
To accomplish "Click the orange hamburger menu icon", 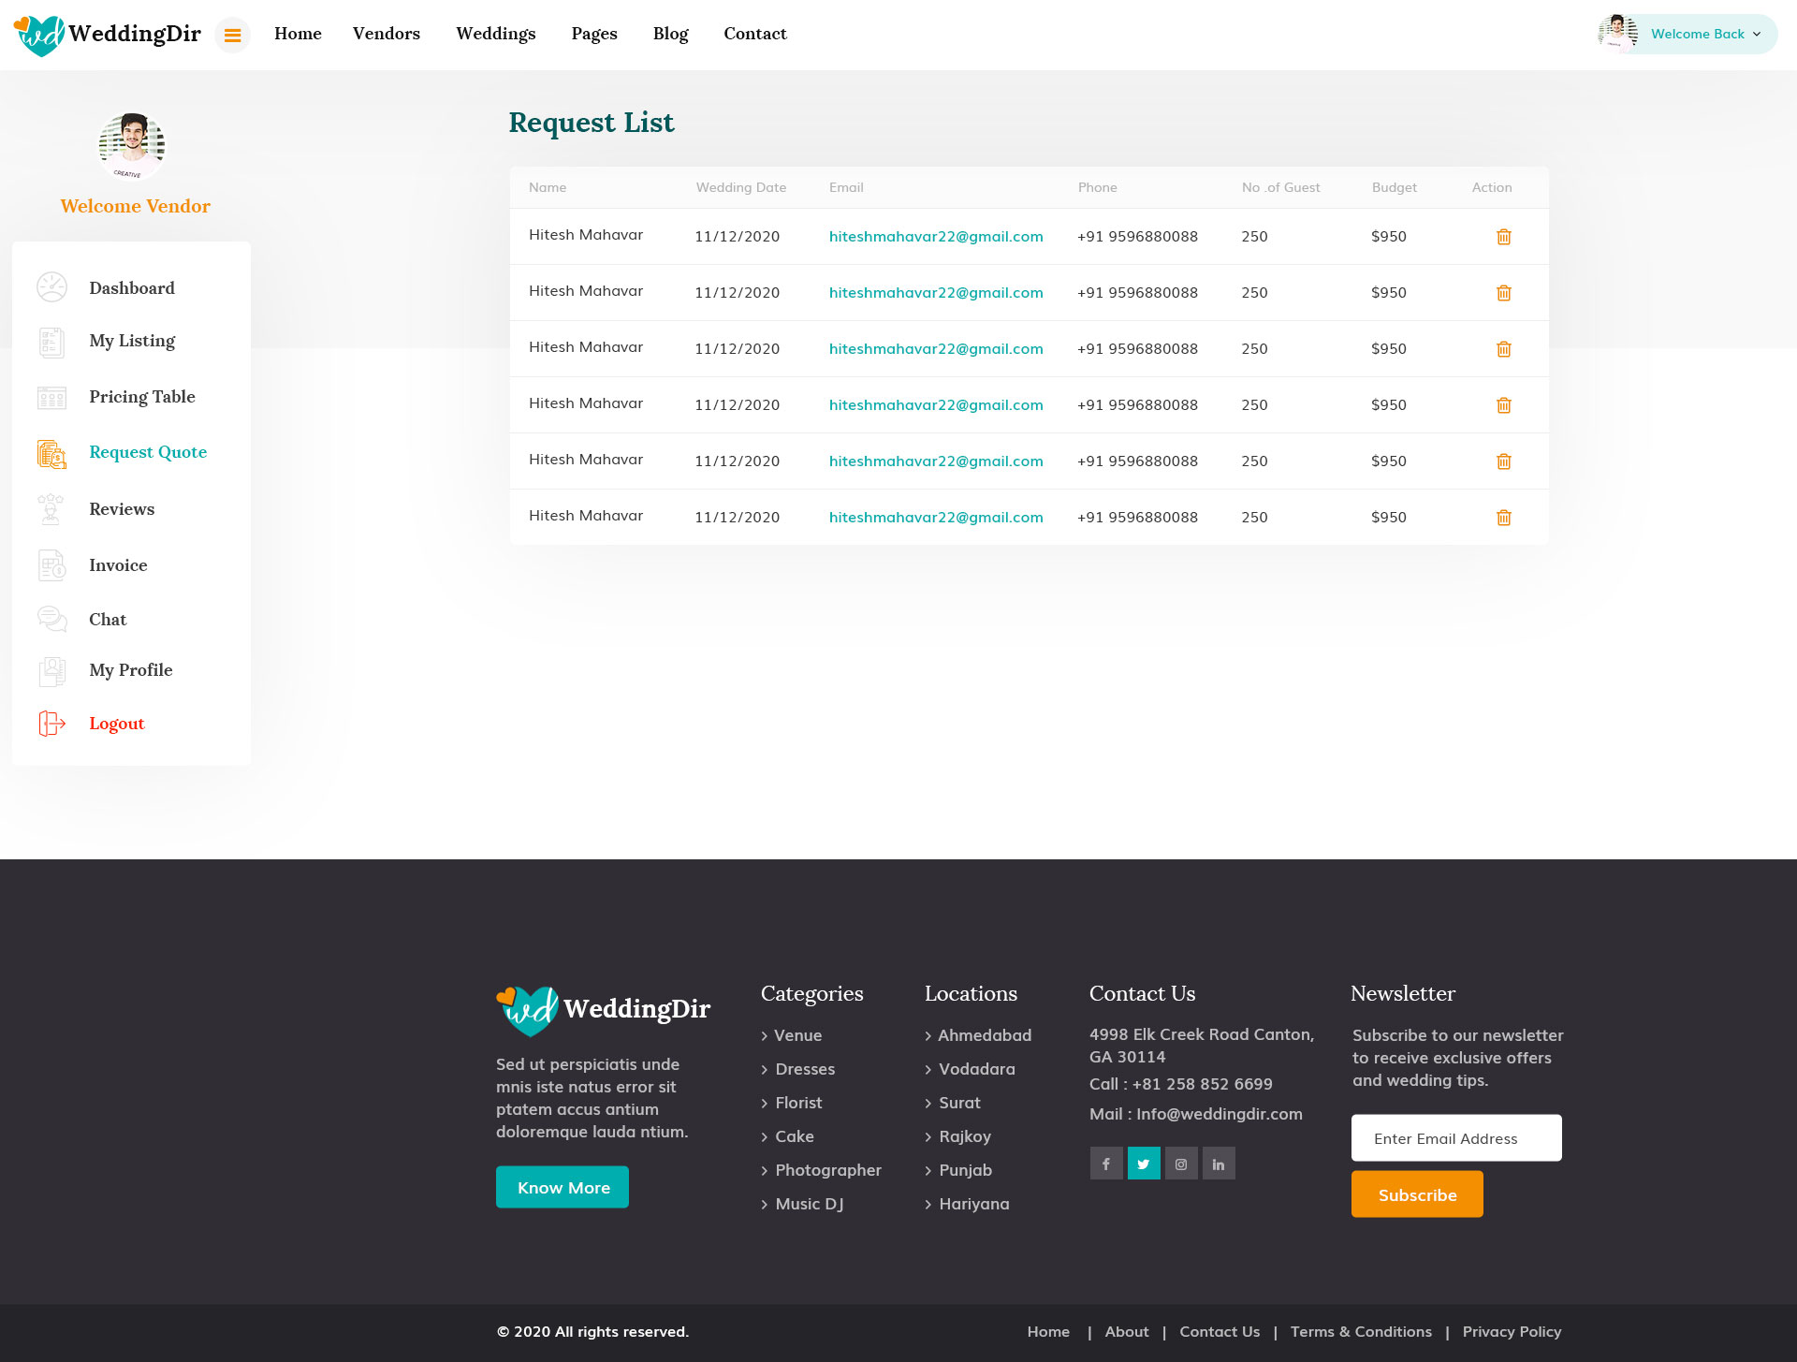I will (232, 36).
